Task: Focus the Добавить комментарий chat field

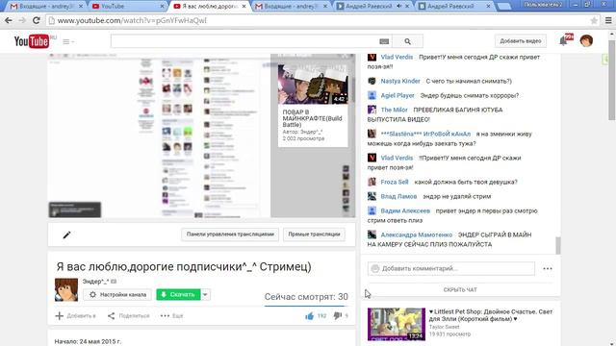Action: pos(451,268)
